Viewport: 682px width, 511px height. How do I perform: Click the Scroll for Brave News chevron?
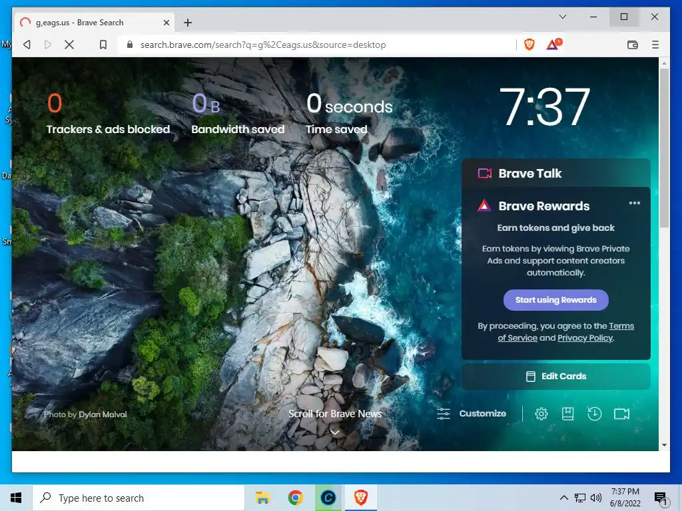click(x=335, y=432)
